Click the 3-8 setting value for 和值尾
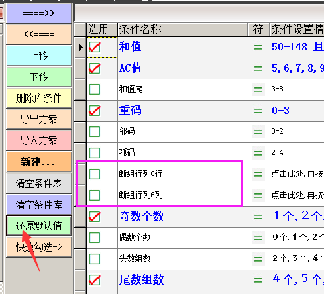The image size is (324, 294). pyautogui.click(x=277, y=89)
